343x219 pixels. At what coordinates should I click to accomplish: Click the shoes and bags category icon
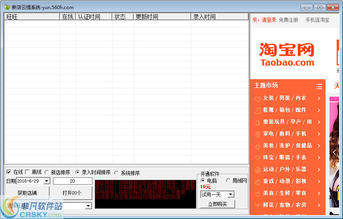coord(258,110)
